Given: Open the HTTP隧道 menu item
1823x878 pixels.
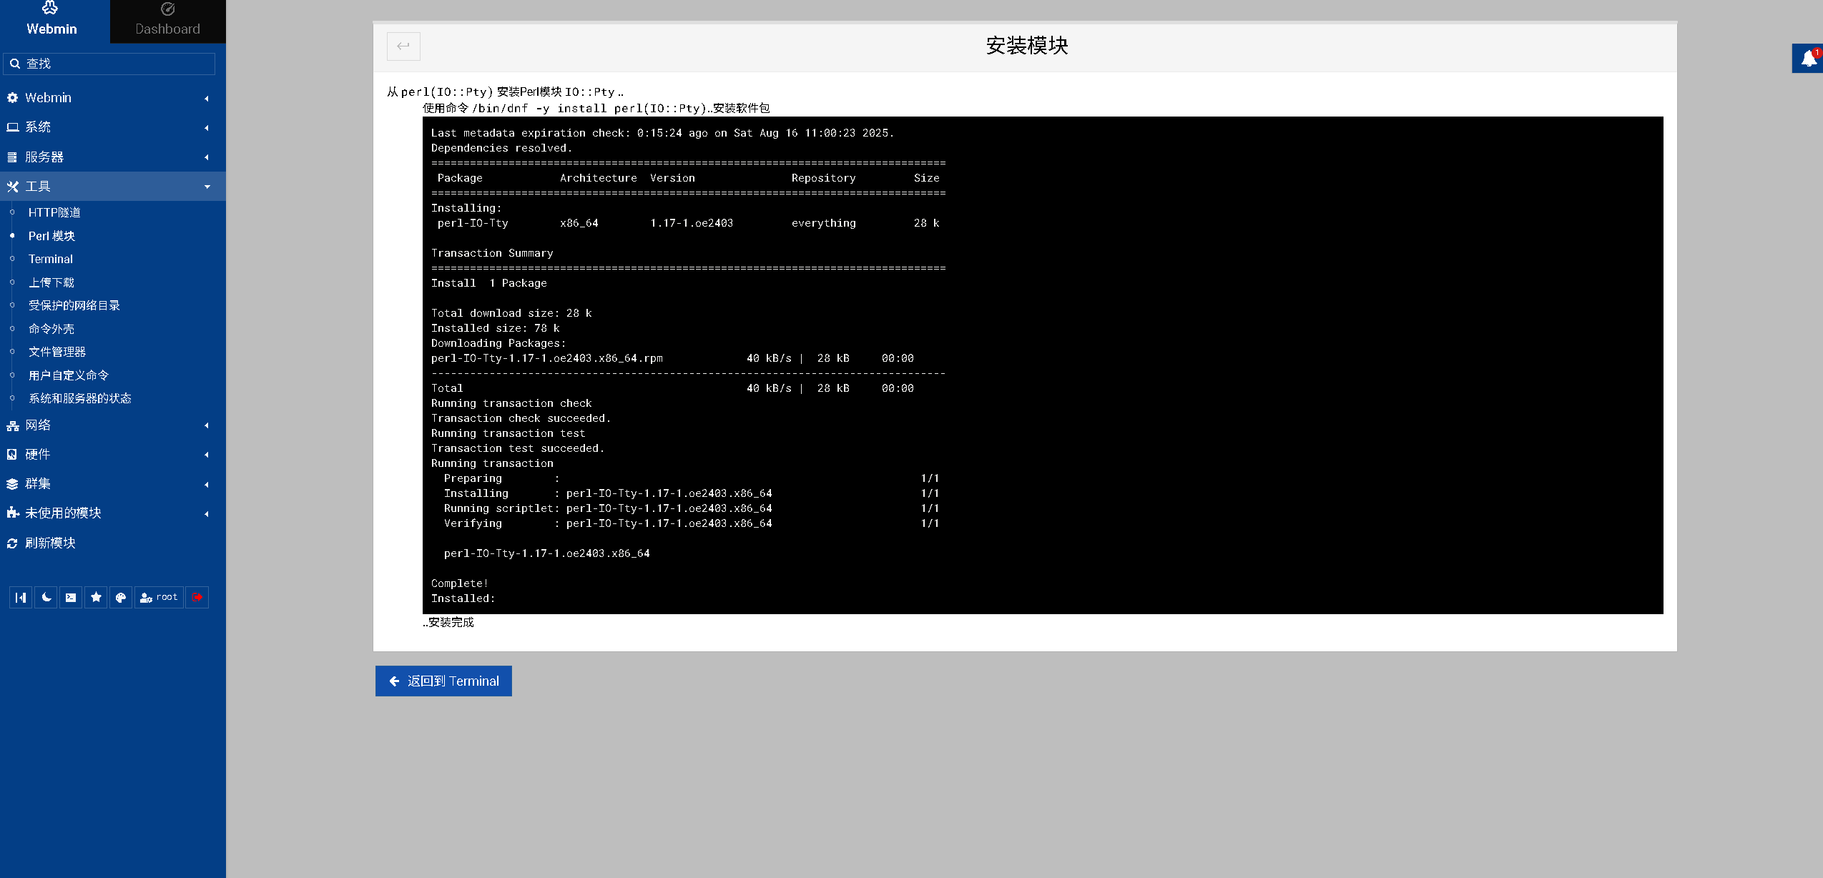Looking at the screenshot, I should click(x=54, y=212).
